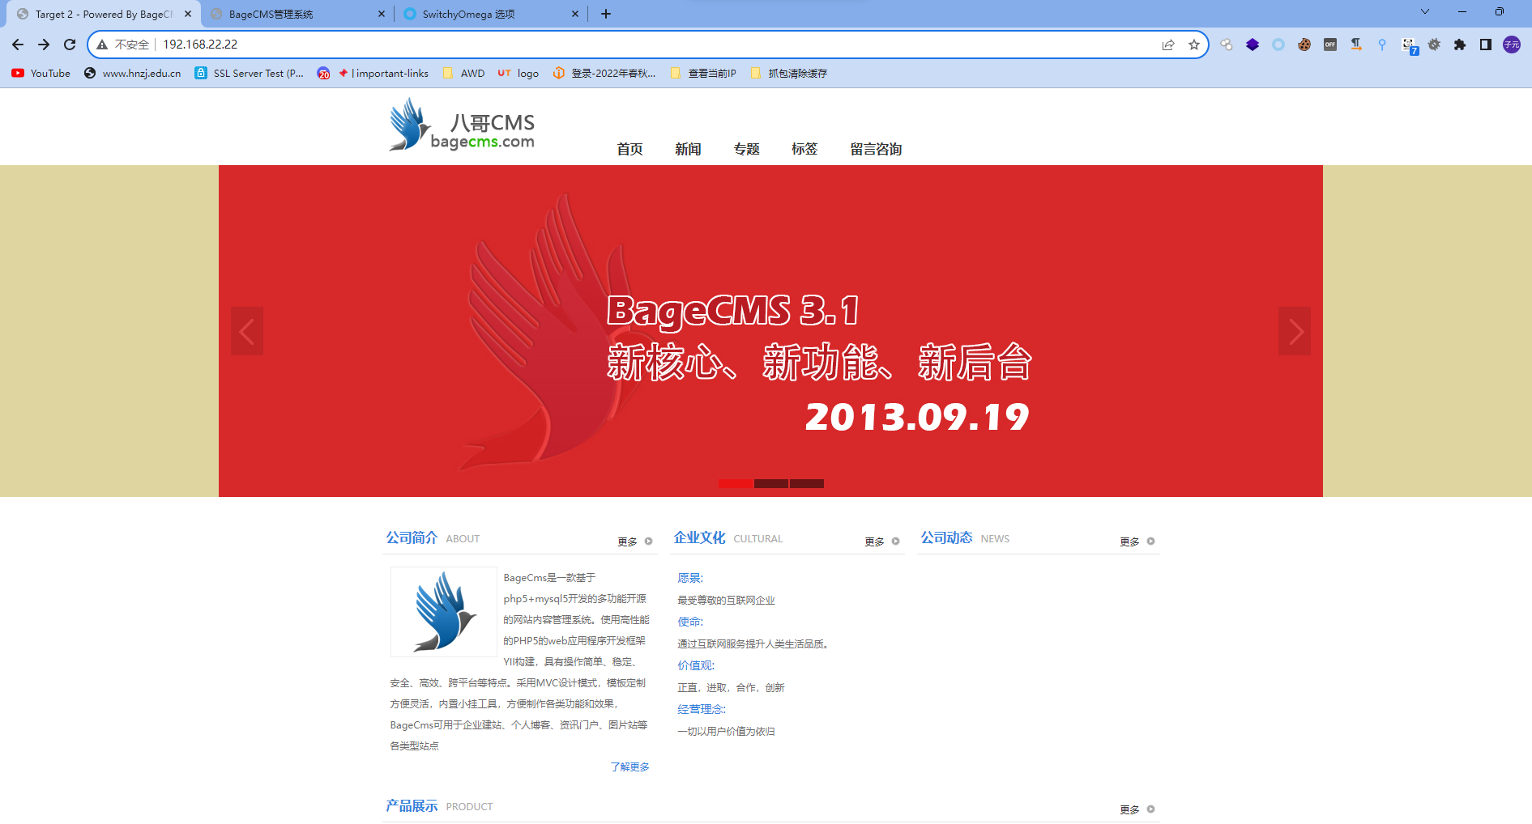Close the Target 2 BageCMS tab
The height and width of the screenshot is (824, 1532).
pos(188,14)
